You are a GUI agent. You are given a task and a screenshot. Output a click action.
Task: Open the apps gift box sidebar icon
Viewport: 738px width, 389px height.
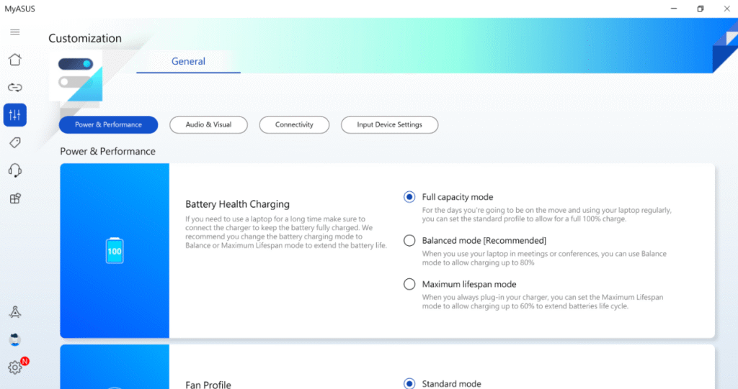(15, 198)
